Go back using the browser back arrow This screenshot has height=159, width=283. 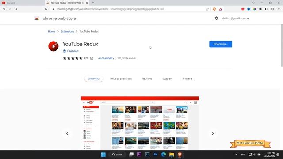pyautogui.click(x=4, y=9)
